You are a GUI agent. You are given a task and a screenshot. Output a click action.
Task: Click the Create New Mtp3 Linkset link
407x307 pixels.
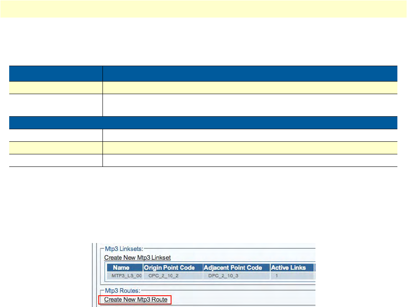click(137, 257)
